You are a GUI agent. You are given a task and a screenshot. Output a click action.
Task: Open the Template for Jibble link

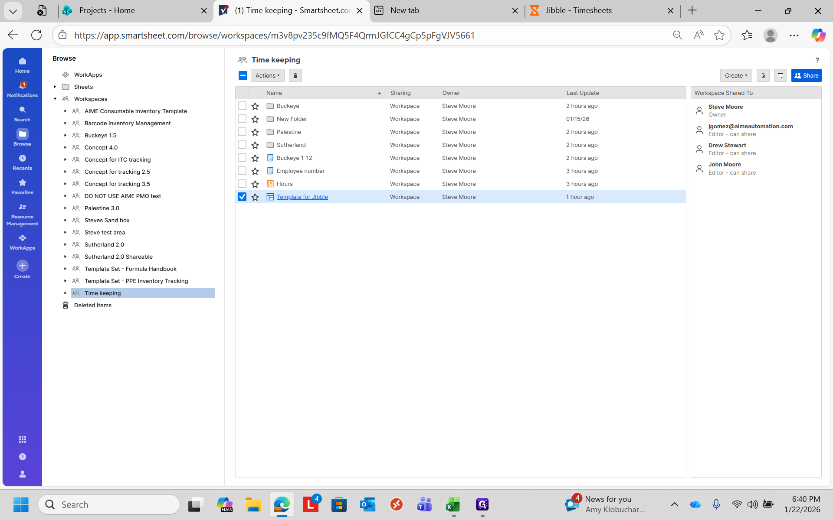click(302, 197)
